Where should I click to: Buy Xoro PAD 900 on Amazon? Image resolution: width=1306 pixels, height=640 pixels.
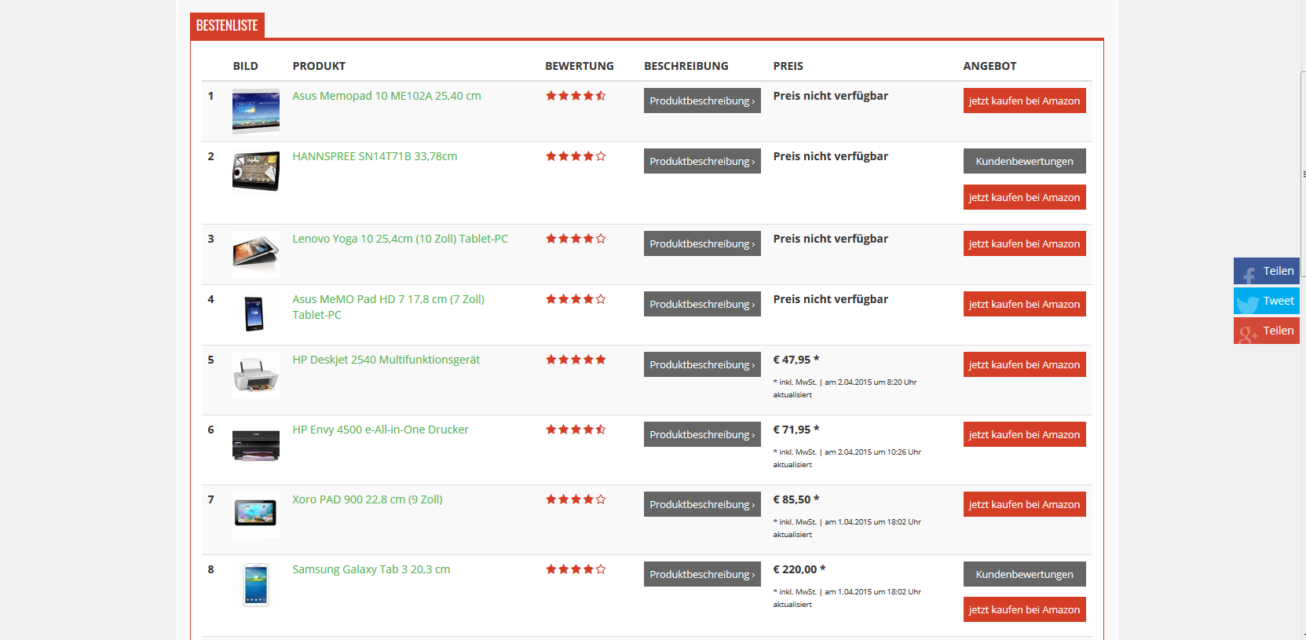coord(1024,504)
